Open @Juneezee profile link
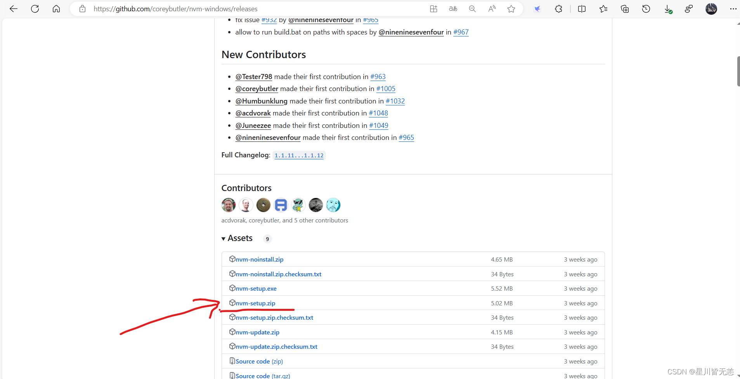Screen dimensions: 740x379 coord(253,126)
